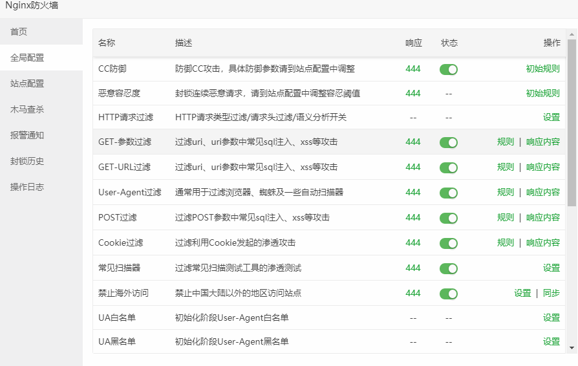Image resolution: width=578 pixels, height=366 pixels.
Task: Select the 恶意容忍度 row name
Action: click(119, 93)
